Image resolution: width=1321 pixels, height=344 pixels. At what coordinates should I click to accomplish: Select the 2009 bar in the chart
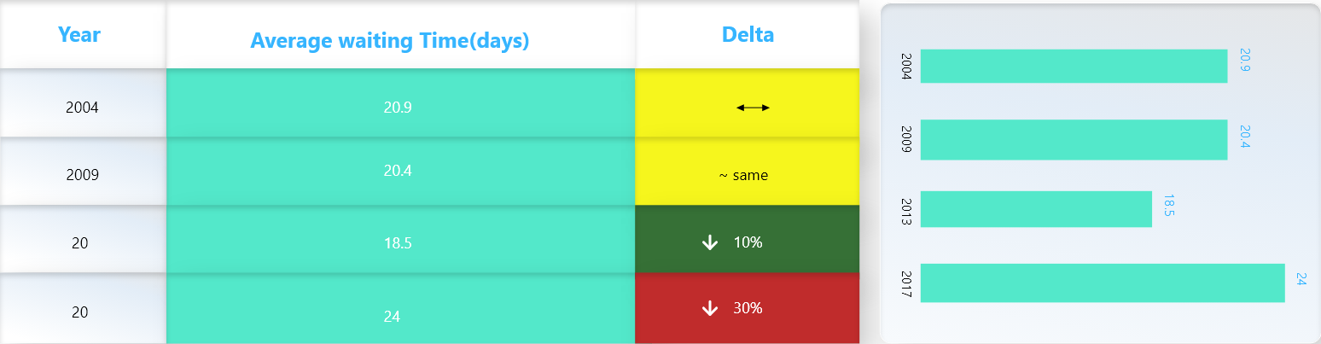[1074, 139]
